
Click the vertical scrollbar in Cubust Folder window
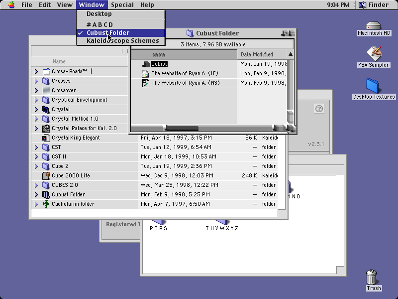[x=291, y=92]
